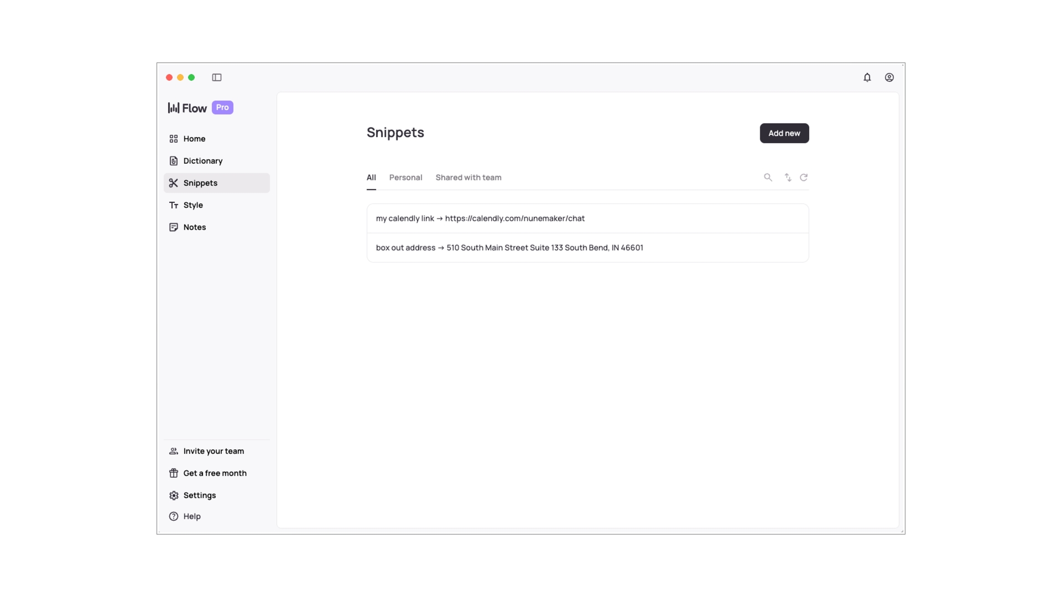Click Invite your team link

click(x=214, y=451)
